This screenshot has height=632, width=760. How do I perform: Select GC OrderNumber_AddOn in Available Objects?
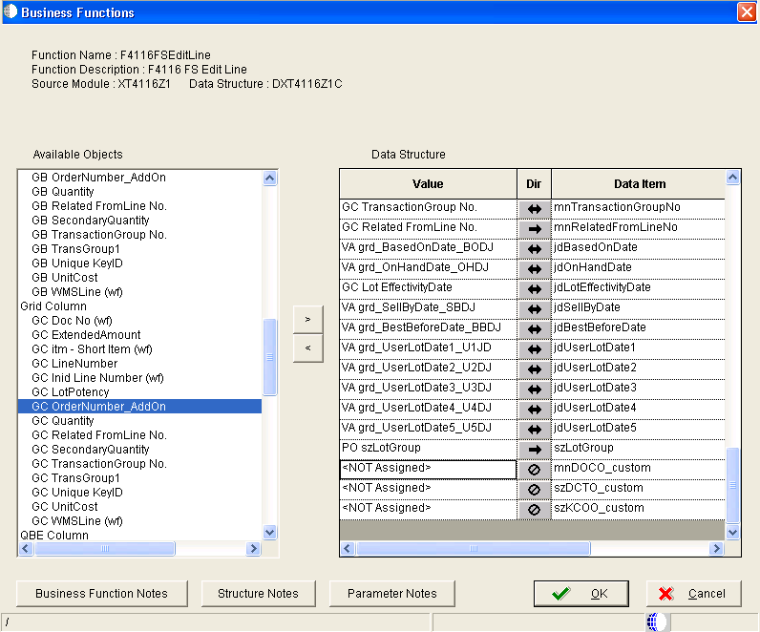click(x=139, y=406)
